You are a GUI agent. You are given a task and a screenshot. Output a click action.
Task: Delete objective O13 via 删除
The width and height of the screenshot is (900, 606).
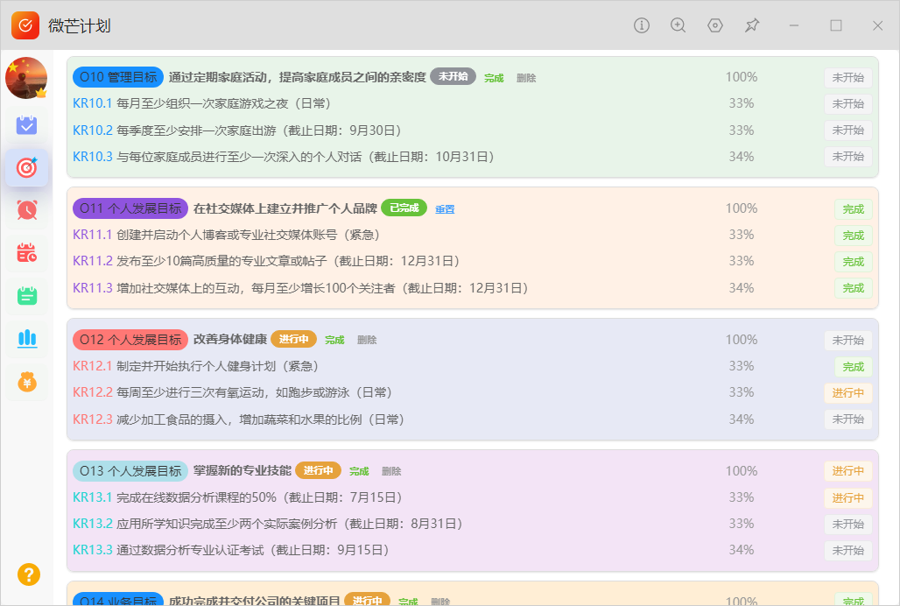click(391, 472)
